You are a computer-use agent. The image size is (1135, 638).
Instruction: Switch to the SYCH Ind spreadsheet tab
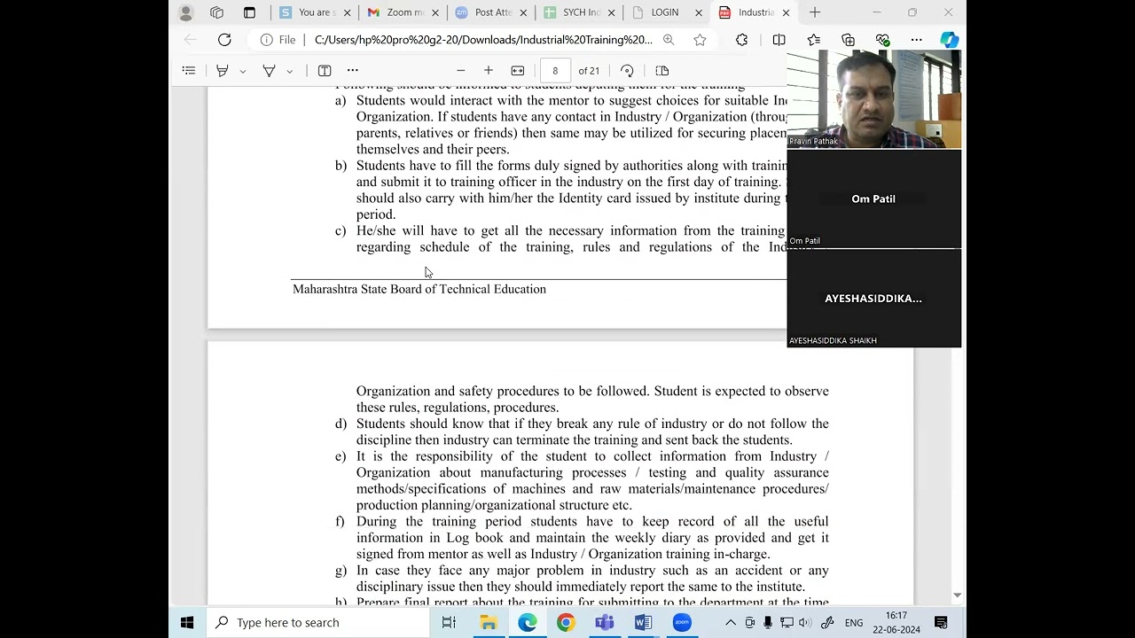(579, 12)
